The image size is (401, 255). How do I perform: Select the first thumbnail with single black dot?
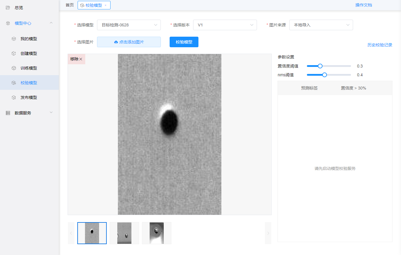point(92,233)
